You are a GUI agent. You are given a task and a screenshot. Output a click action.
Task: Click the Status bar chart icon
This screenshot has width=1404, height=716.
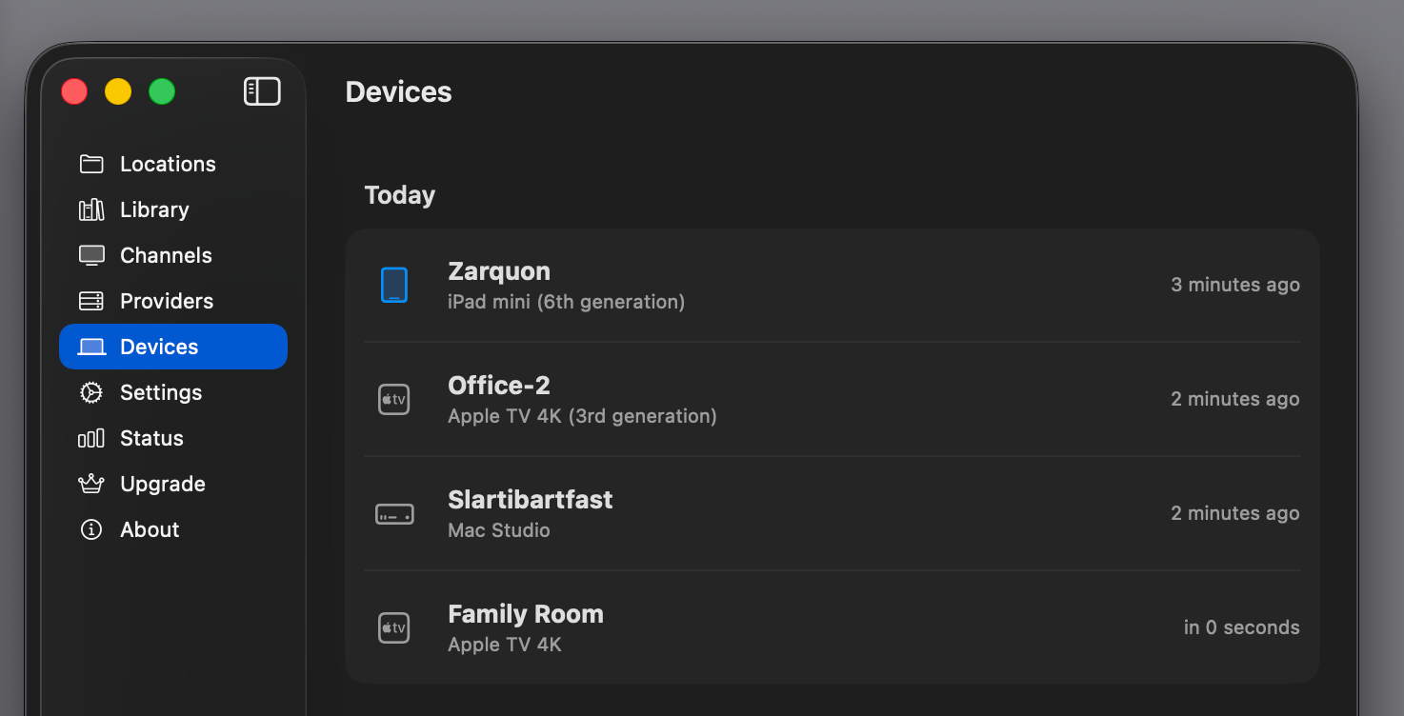pyautogui.click(x=91, y=438)
